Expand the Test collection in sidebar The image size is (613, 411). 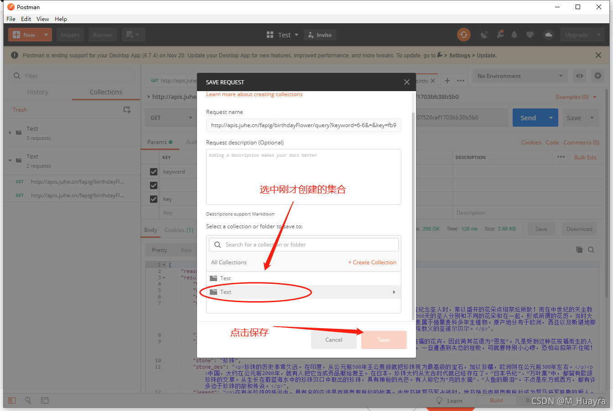[10, 133]
